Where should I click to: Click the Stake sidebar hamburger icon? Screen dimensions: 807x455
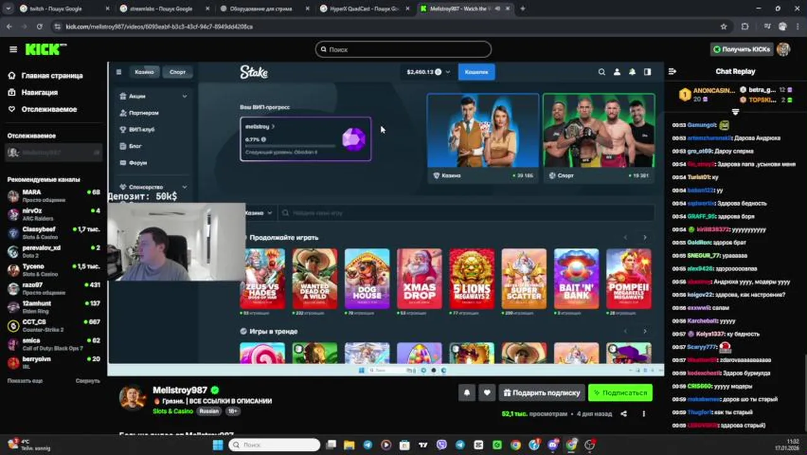click(119, 72)
